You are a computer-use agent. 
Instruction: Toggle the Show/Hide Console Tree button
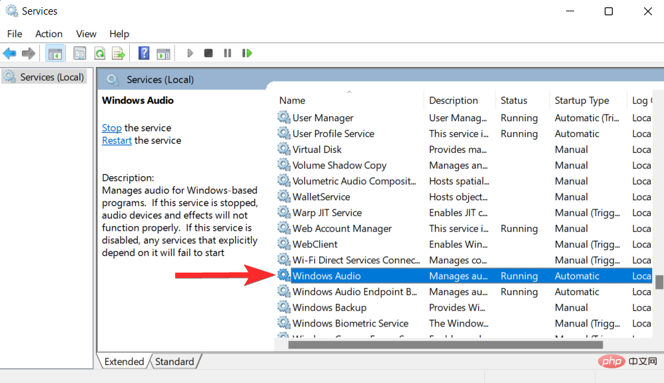coord(55,53)
